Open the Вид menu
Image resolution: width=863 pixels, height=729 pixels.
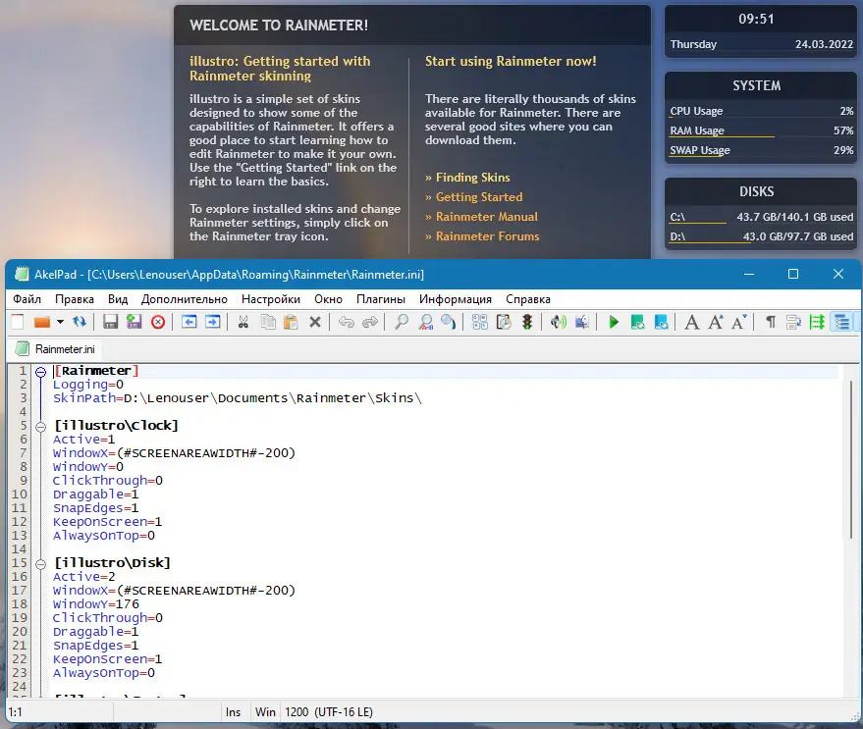coord(118,298)
